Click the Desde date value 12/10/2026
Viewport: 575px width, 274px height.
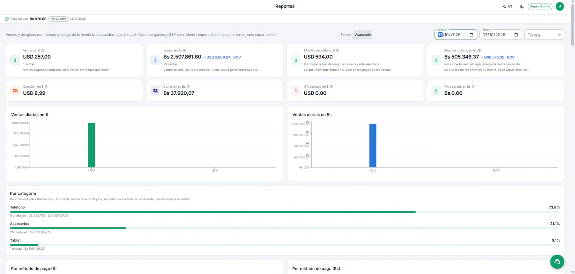click(449, 35)
